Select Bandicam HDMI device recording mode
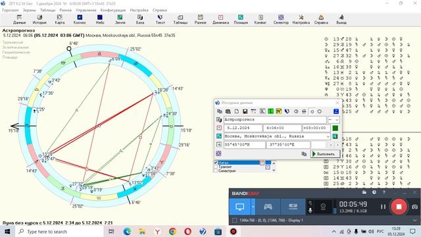421x237 pixels. click(293, 206)
